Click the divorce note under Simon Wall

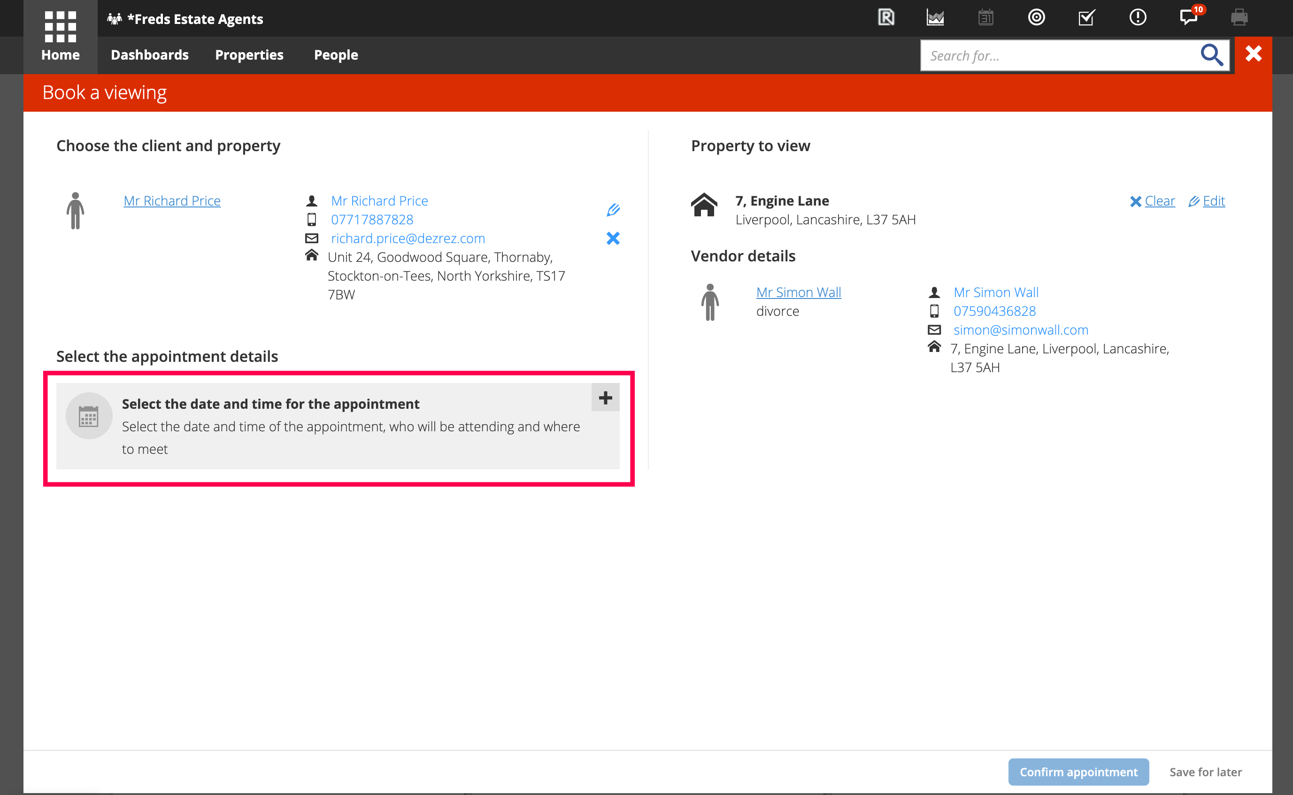coord(777,311)
